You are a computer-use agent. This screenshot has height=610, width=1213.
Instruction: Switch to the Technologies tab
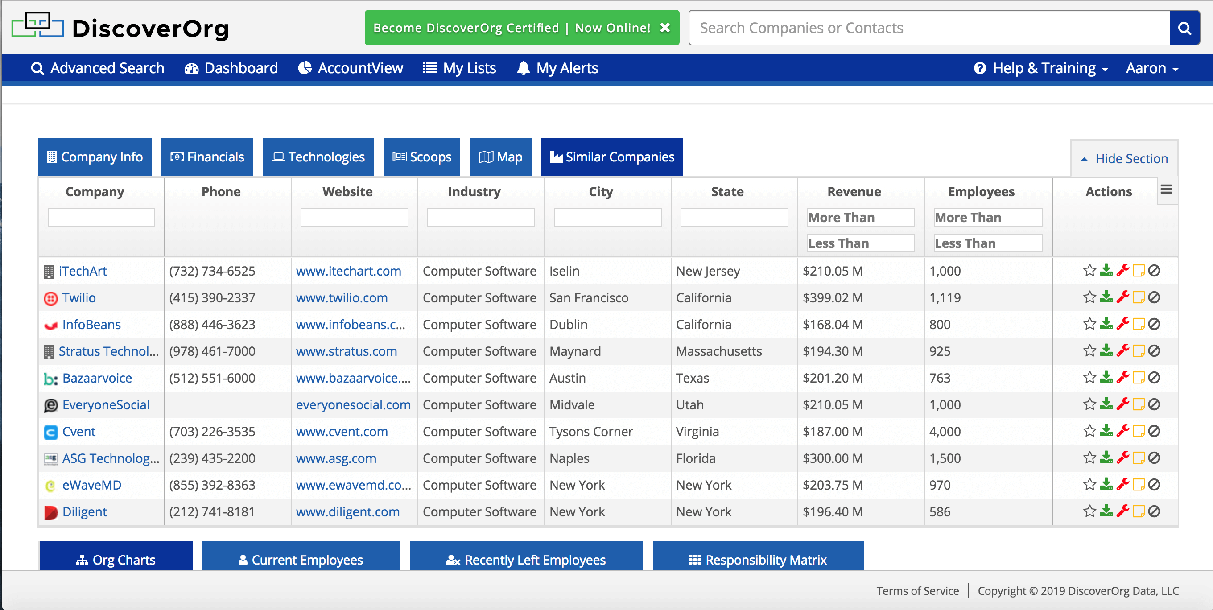(x=318, y=157)
